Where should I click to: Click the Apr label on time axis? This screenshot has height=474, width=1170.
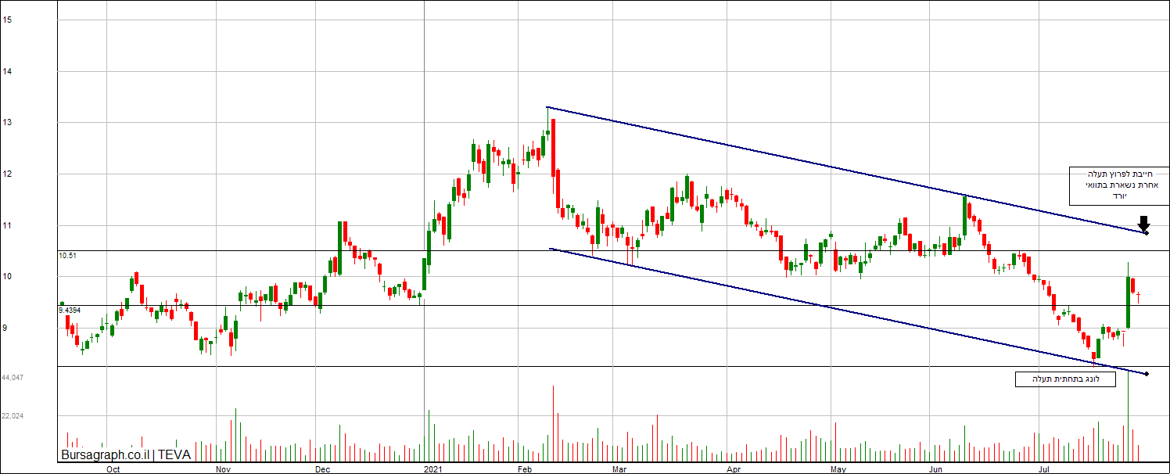coord(734,470)
